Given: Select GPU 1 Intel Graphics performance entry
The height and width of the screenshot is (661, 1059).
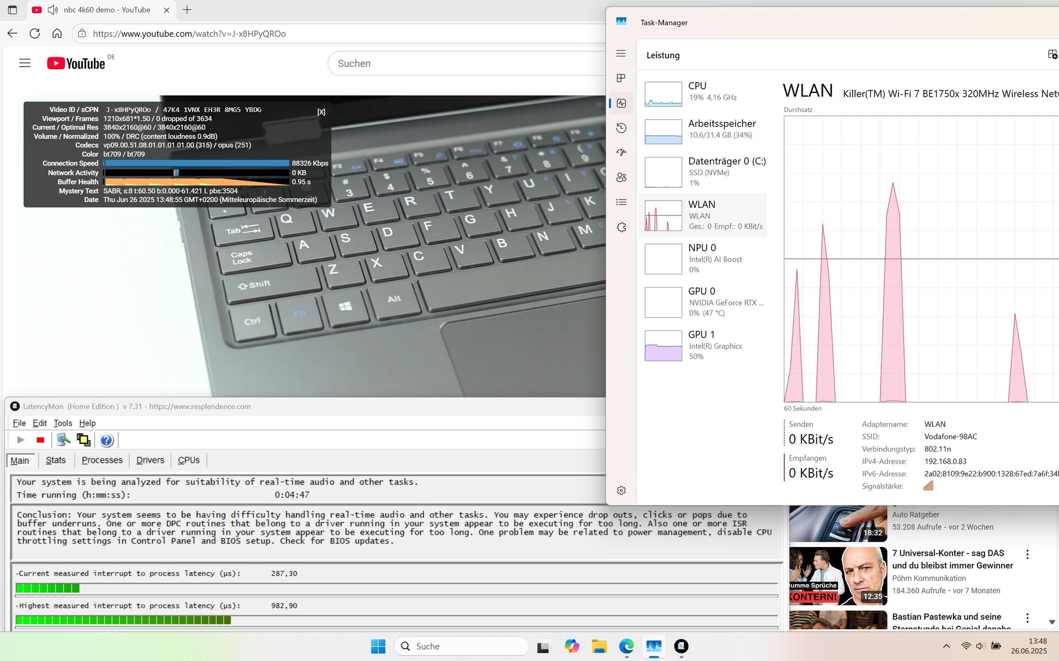Looking at the screenshot, I should click(703, 345).
